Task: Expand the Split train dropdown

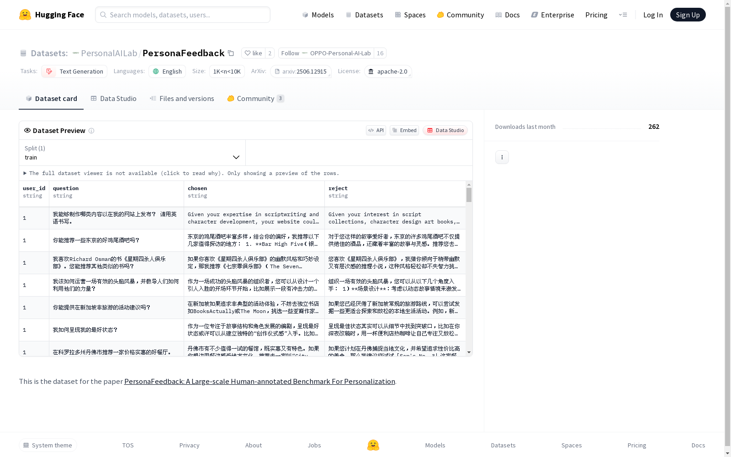Action: 132,153
